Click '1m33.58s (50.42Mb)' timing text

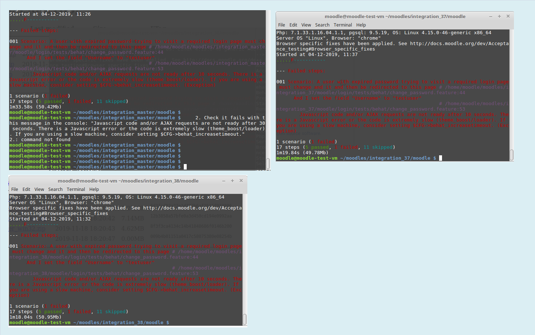[x=36, y=107]
